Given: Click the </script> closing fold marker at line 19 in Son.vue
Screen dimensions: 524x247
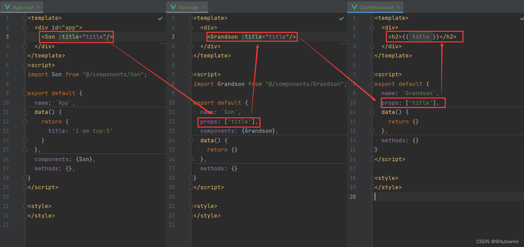Looking at the screenshot, I should click(191, 187).
